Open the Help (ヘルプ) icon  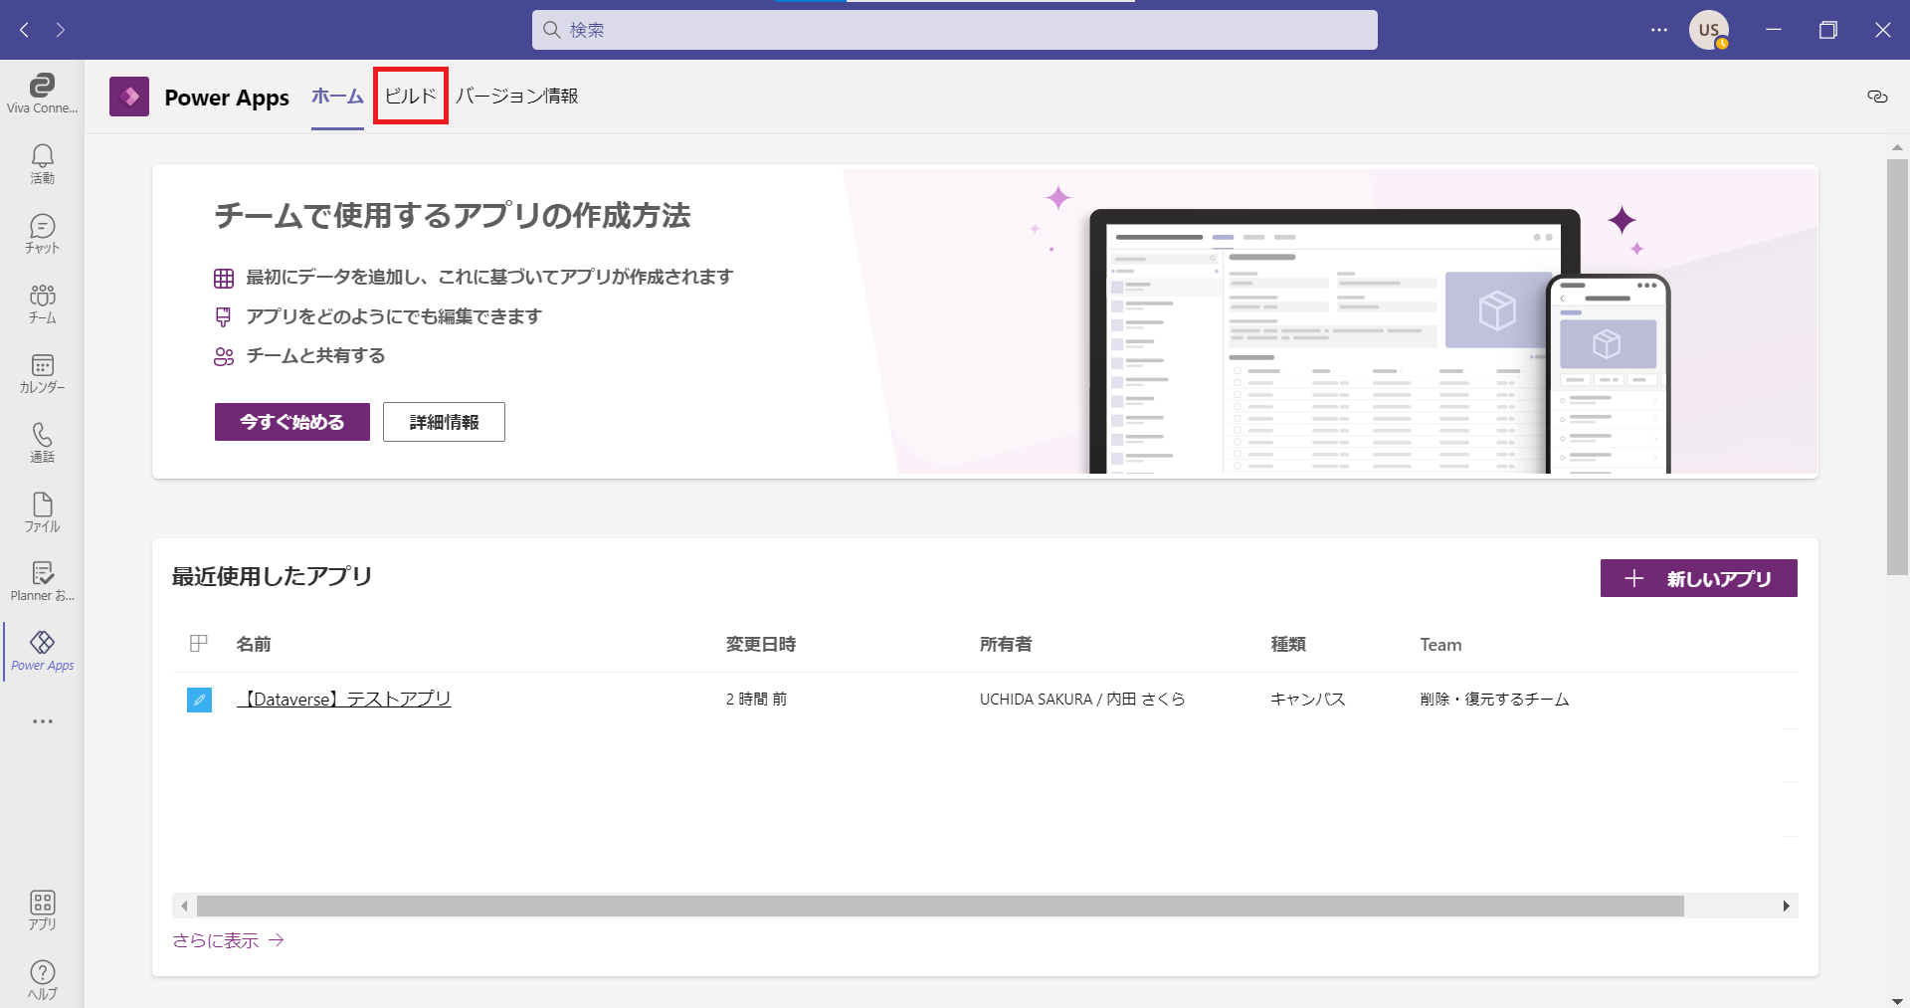coord(42,979)
